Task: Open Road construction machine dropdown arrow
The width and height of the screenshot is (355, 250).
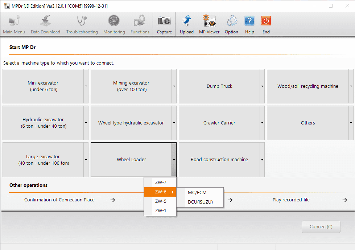Action: 262,160
